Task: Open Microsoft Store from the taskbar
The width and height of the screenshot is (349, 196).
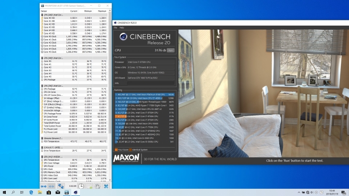Action: (x=49, y=193)
